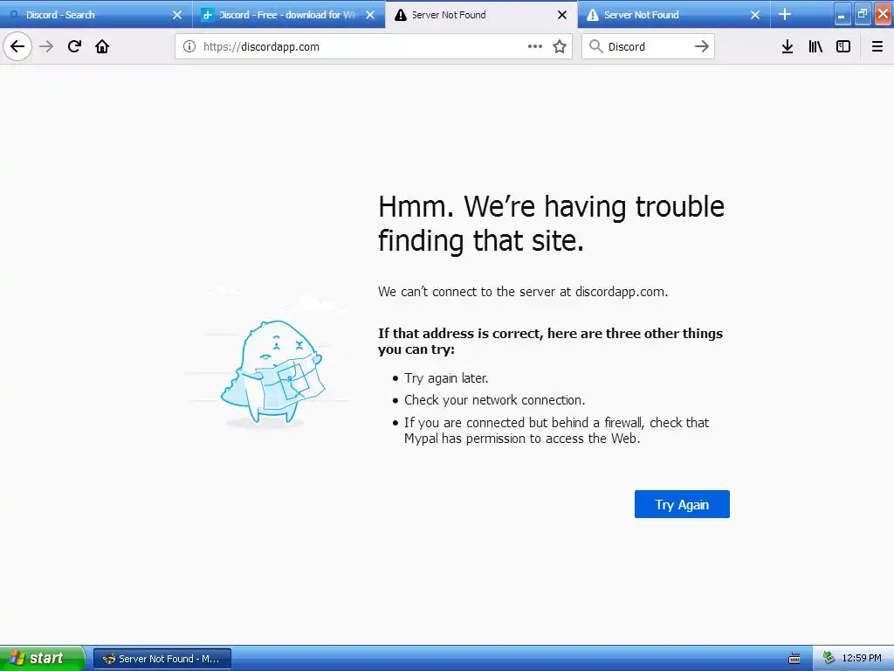
Task: Bookmark this page with the star
Action: tap(560, 46)
